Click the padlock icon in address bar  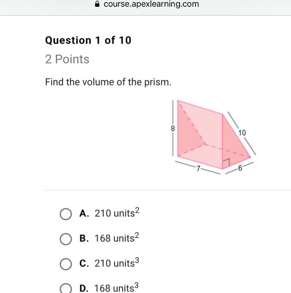[x=97, y=4]
